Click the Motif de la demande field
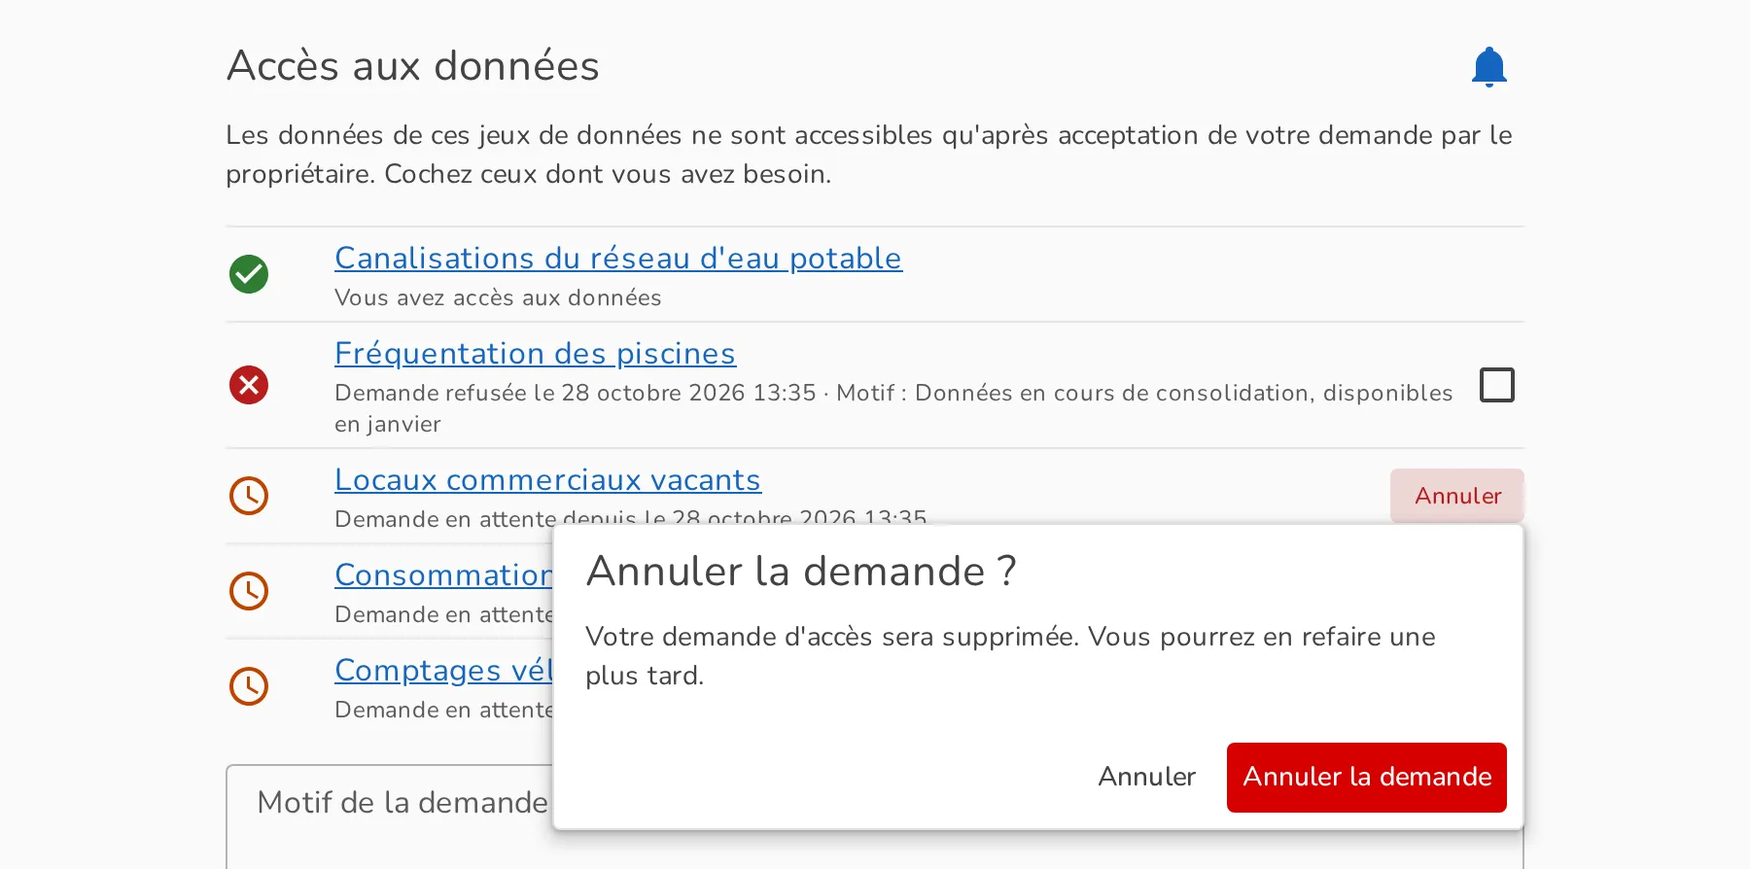Screen dimensions: 1750x869 click(390, 817)
